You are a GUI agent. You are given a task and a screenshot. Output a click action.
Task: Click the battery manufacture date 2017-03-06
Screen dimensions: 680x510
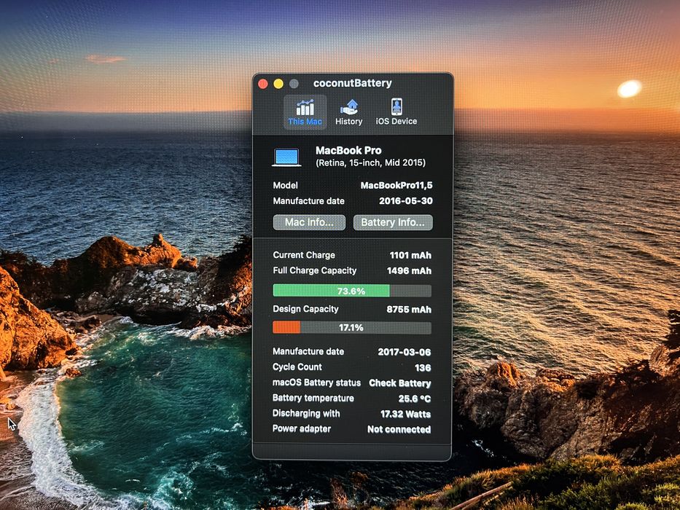405,352
